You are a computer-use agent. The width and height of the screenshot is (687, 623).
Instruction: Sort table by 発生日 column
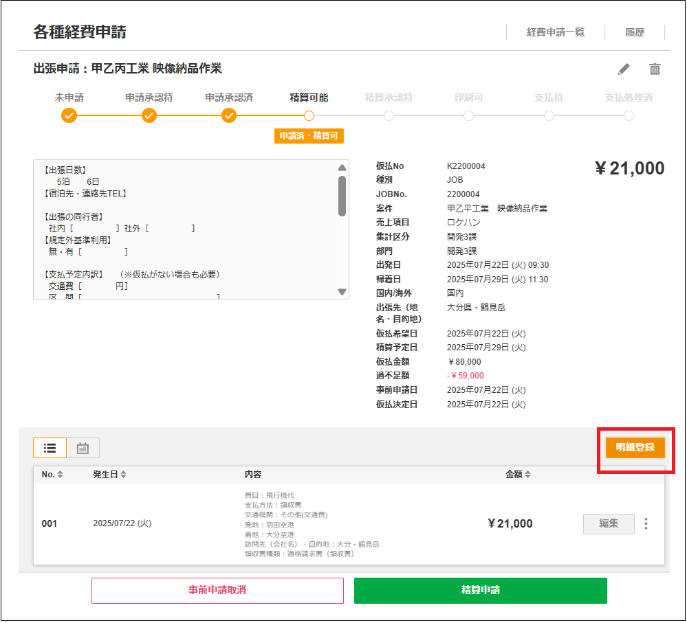tap(123, 475)
